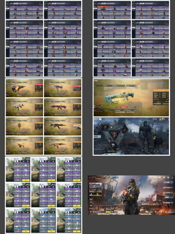Screen dimensions: 175x234
Task: Open the blue SMG weapon details screenshot
Action: coord(63,88)
